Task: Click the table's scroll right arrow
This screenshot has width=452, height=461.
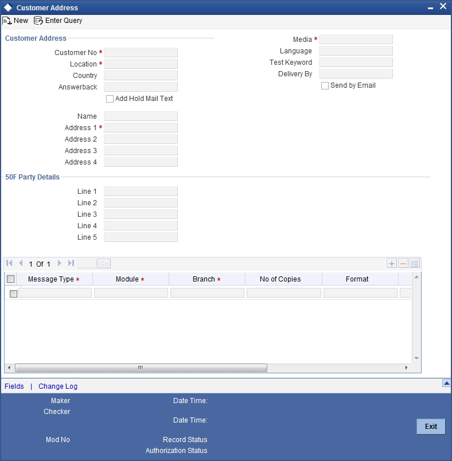Action: click(407, 368)
